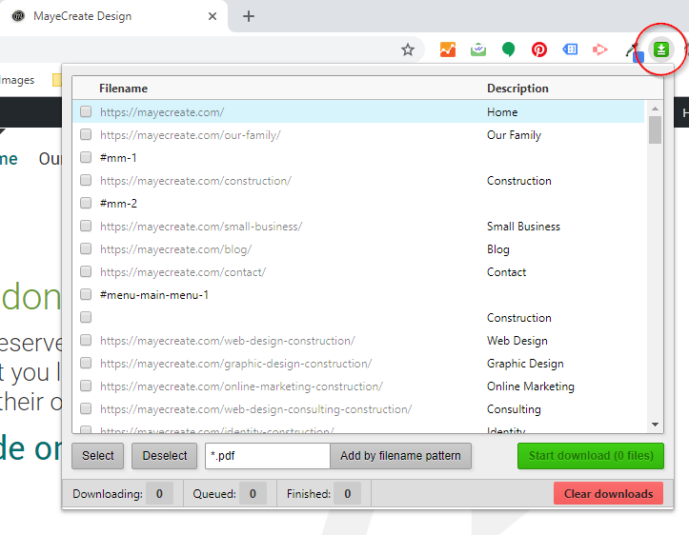
Task: Click the file list scroll down arrow
Action: pyautogui.click(x=655, y=425)
